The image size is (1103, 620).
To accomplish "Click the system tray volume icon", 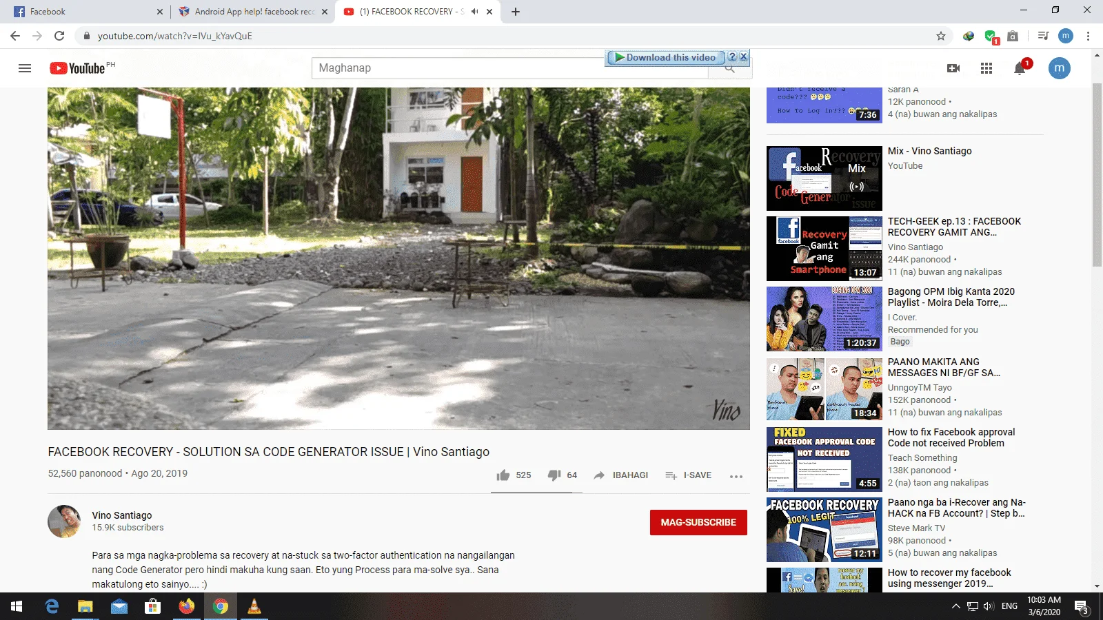I will (x=989, y=606).
